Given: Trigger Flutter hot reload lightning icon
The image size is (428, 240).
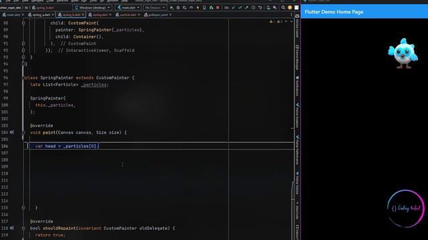Looking at the screenshot, I should (198, 7).
